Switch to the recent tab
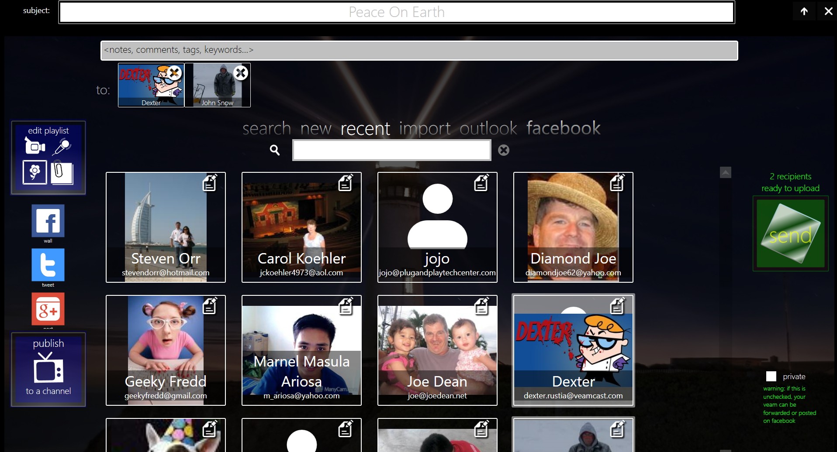This screenshot has height=452, width=837. click(x=365, y=128)
